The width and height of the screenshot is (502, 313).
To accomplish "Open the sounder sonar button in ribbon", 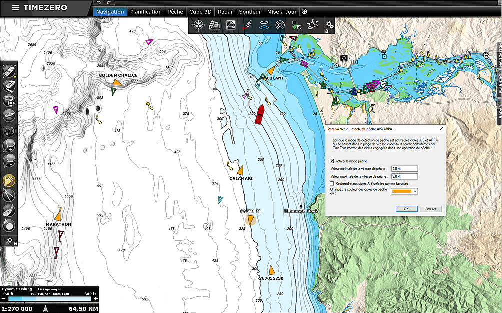I will 264,25.
